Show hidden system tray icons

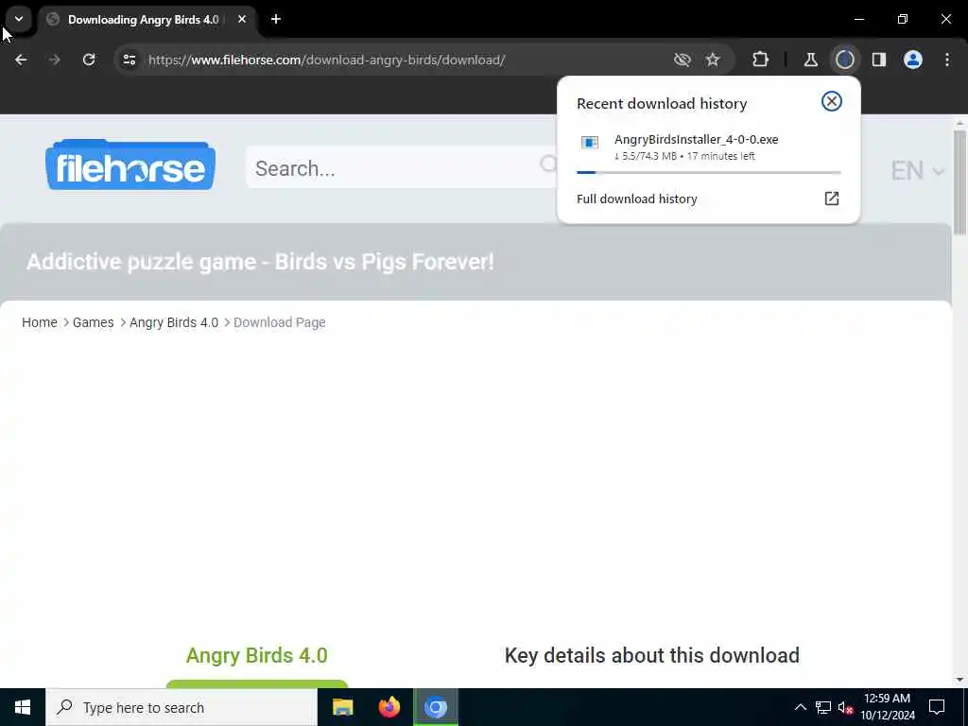tap(800, 707)
